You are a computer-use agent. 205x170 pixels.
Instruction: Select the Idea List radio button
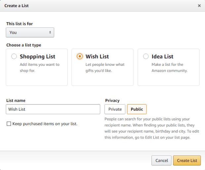[x=146, y=57]
